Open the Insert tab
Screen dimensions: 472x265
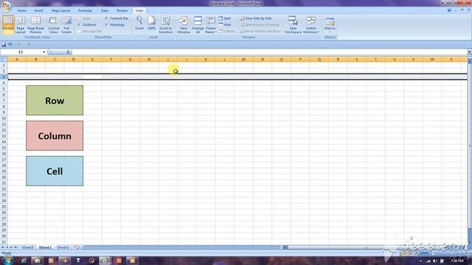pos(38,10)
